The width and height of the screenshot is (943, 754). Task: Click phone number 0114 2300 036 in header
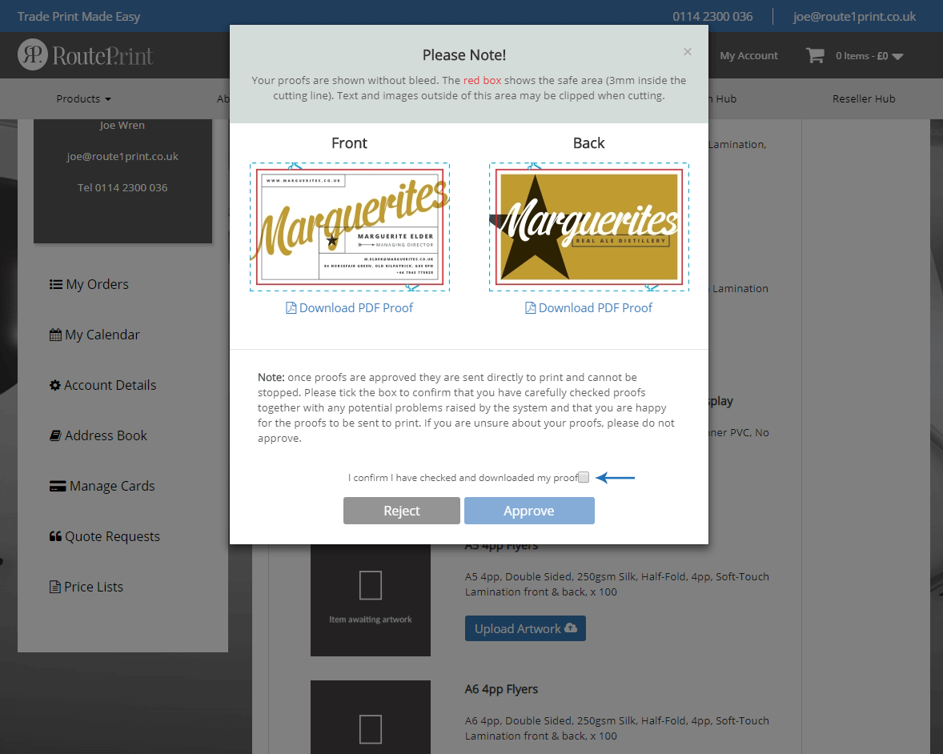point(712,16)
